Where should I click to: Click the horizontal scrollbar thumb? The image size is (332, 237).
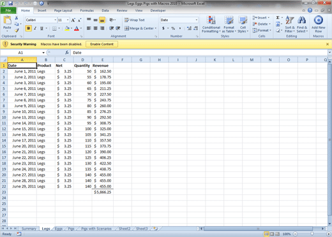point(258,229)
